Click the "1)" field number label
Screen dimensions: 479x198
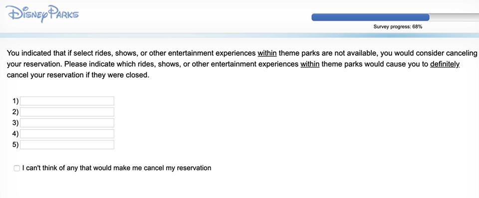tap(15, 101)
